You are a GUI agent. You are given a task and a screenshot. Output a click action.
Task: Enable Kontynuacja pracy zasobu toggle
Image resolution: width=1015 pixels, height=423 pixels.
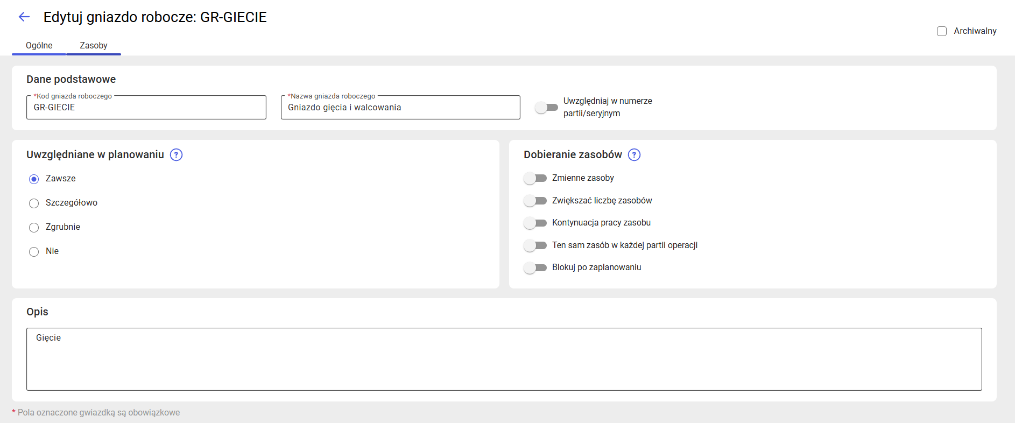point(535,223)
